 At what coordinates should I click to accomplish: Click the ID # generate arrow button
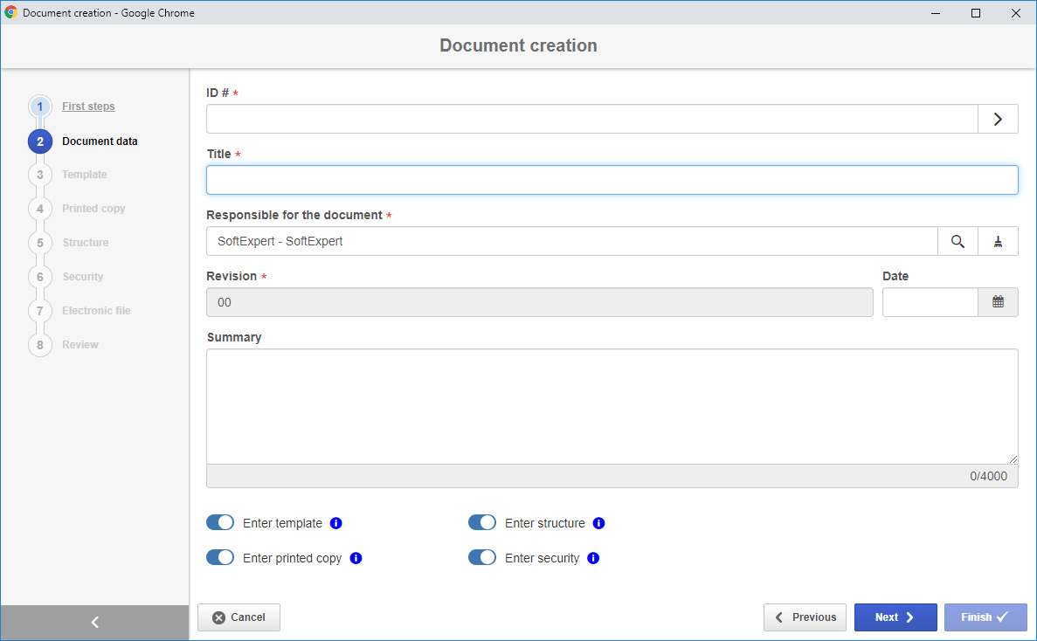pyautogui.click(x=998, y=119)
